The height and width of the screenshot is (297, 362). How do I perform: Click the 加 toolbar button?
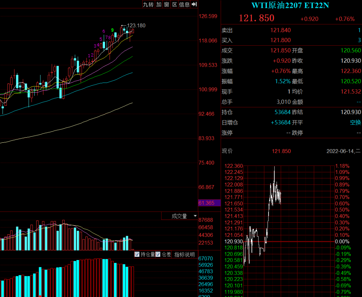[x=159, y=4]
